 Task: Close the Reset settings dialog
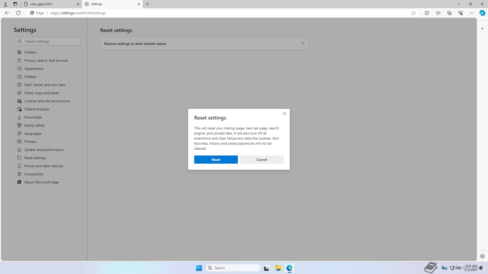click(x=285, y=113)
